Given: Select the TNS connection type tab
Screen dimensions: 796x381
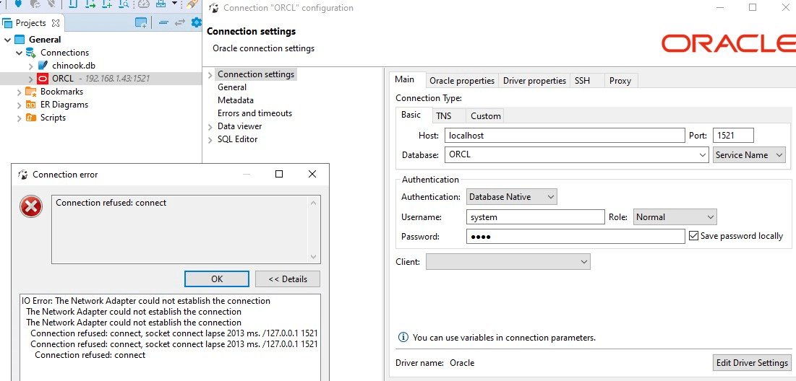Looking at the screenshot, I should [443, 116].
